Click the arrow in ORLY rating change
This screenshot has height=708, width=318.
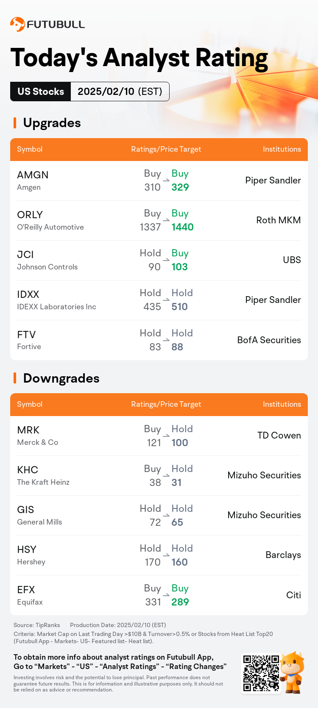(x=166, y=220)
